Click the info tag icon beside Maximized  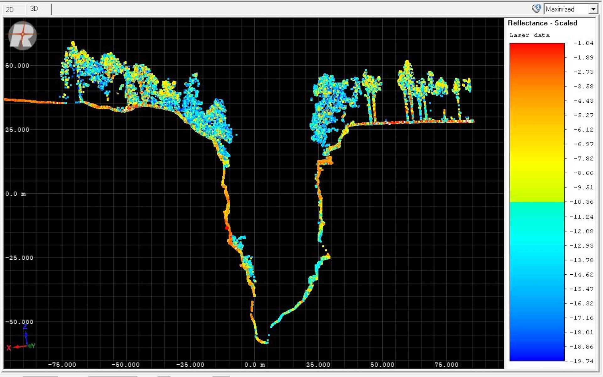point(536,8)
